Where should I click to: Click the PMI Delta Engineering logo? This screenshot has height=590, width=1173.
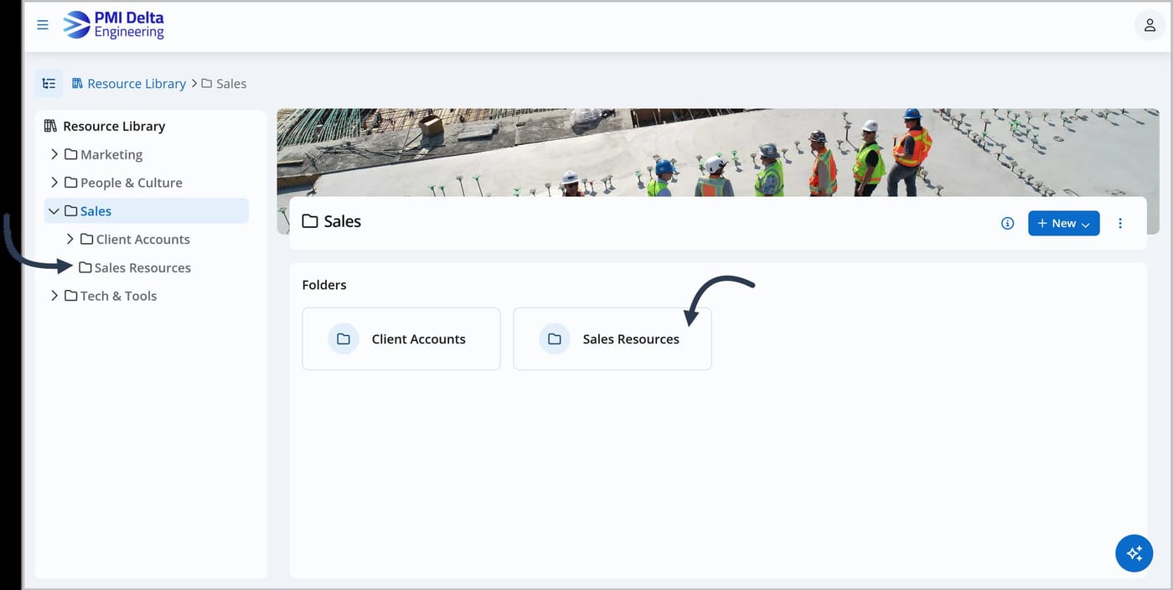click(x=113, y=25)
